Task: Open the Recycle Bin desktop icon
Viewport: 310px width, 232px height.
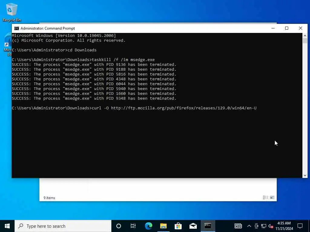Action: (12, 12)
